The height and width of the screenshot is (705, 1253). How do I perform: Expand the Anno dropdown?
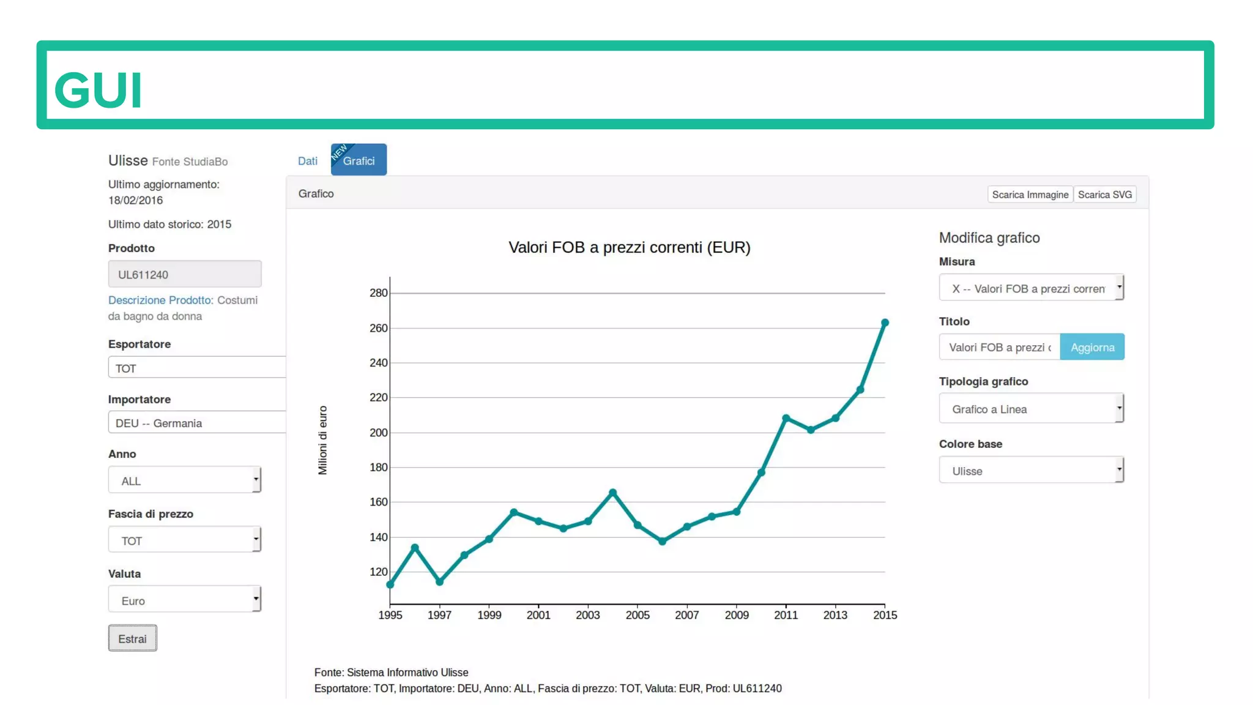click(184, 480)
